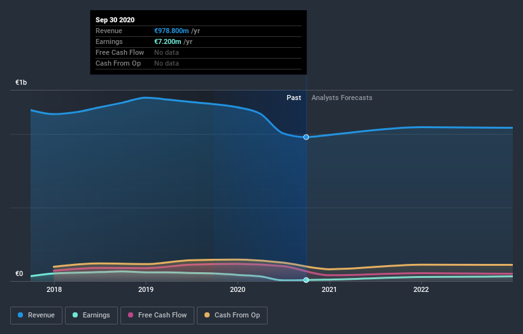Click the 2020 x-axis label
This screenshot has width=523, height=334.
pos(238,289)
